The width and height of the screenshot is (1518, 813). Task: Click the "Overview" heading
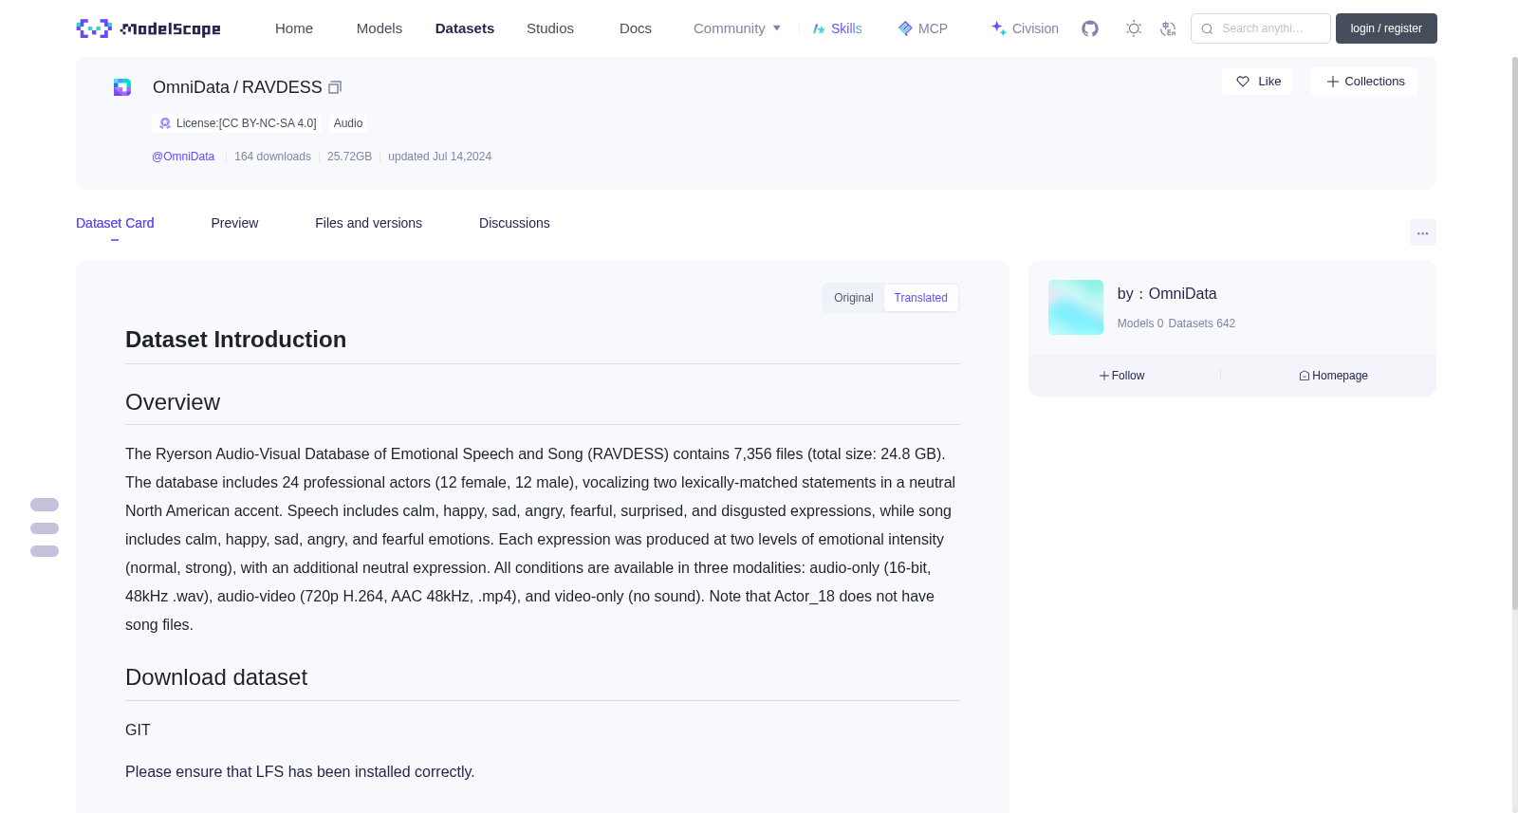173,402
